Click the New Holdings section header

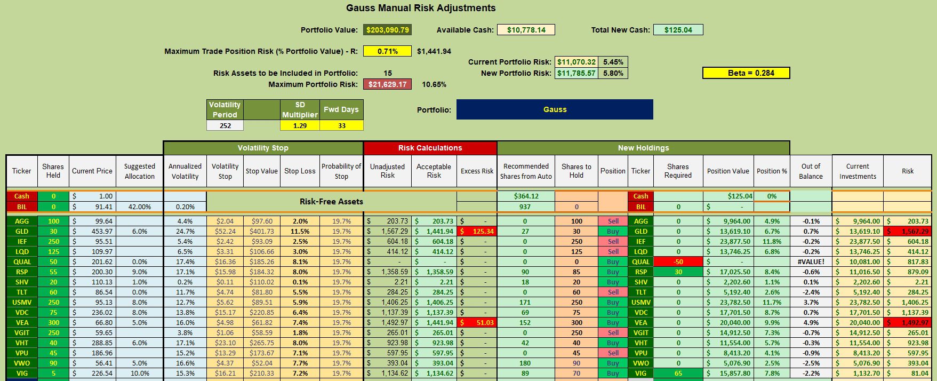point(643,148)
